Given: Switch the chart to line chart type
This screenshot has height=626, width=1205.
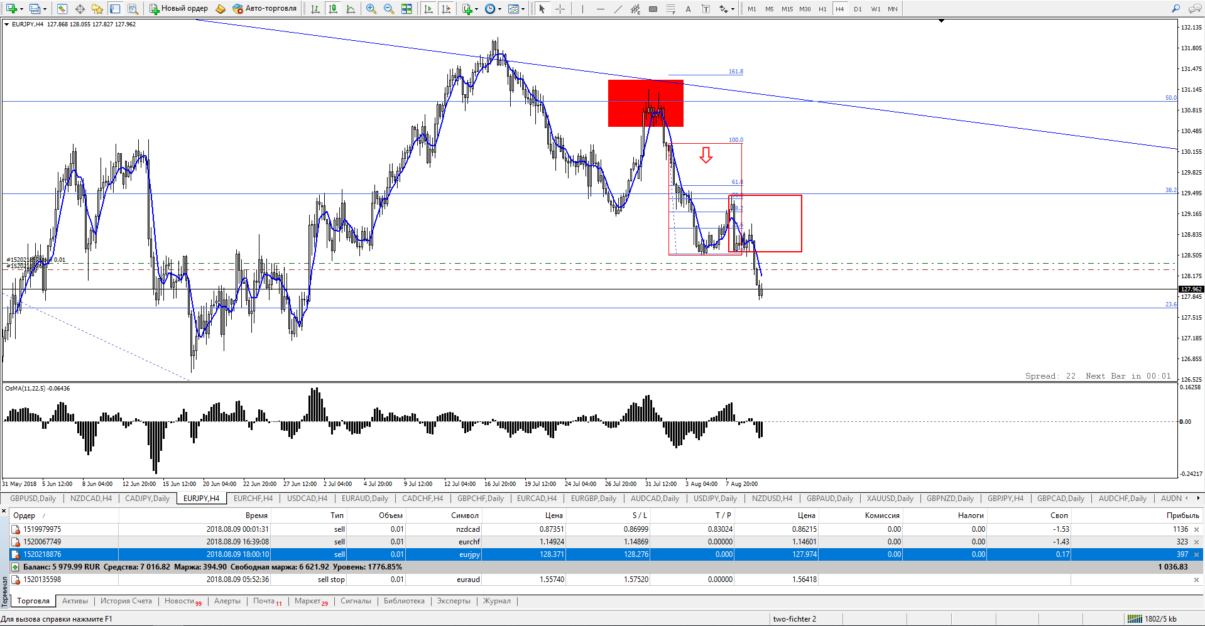Looking at the screenshot, I should (351, 9).
